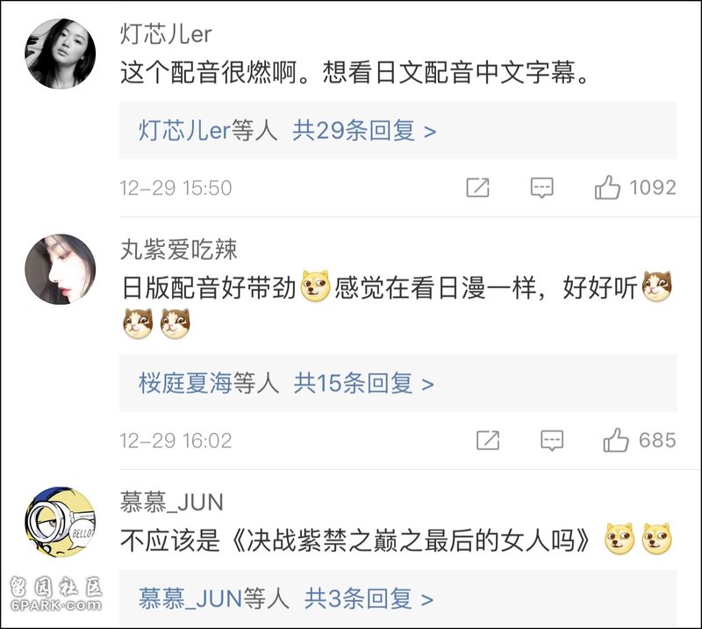The height and width of the screenshot is (629, 702).
Task: Open 灯芯儿er's profile avatar
Action: [x=60, y=54]
